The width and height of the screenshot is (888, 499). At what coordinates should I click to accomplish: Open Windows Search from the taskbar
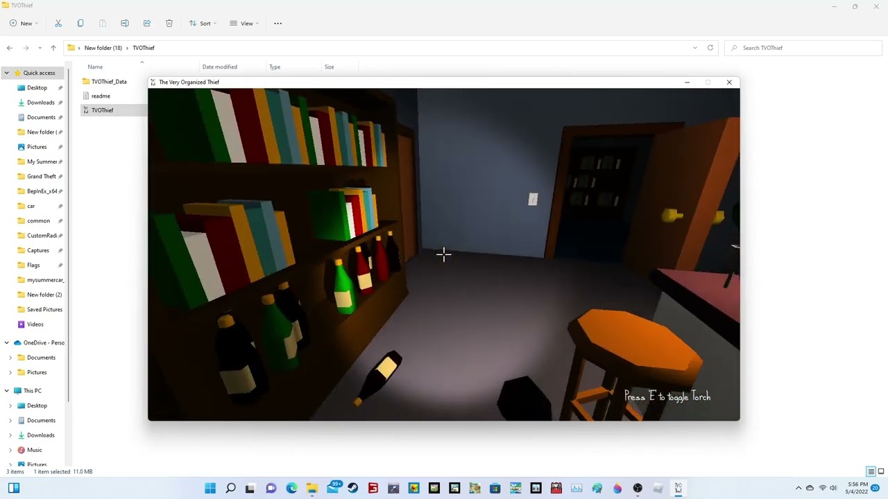click(230, 489)
